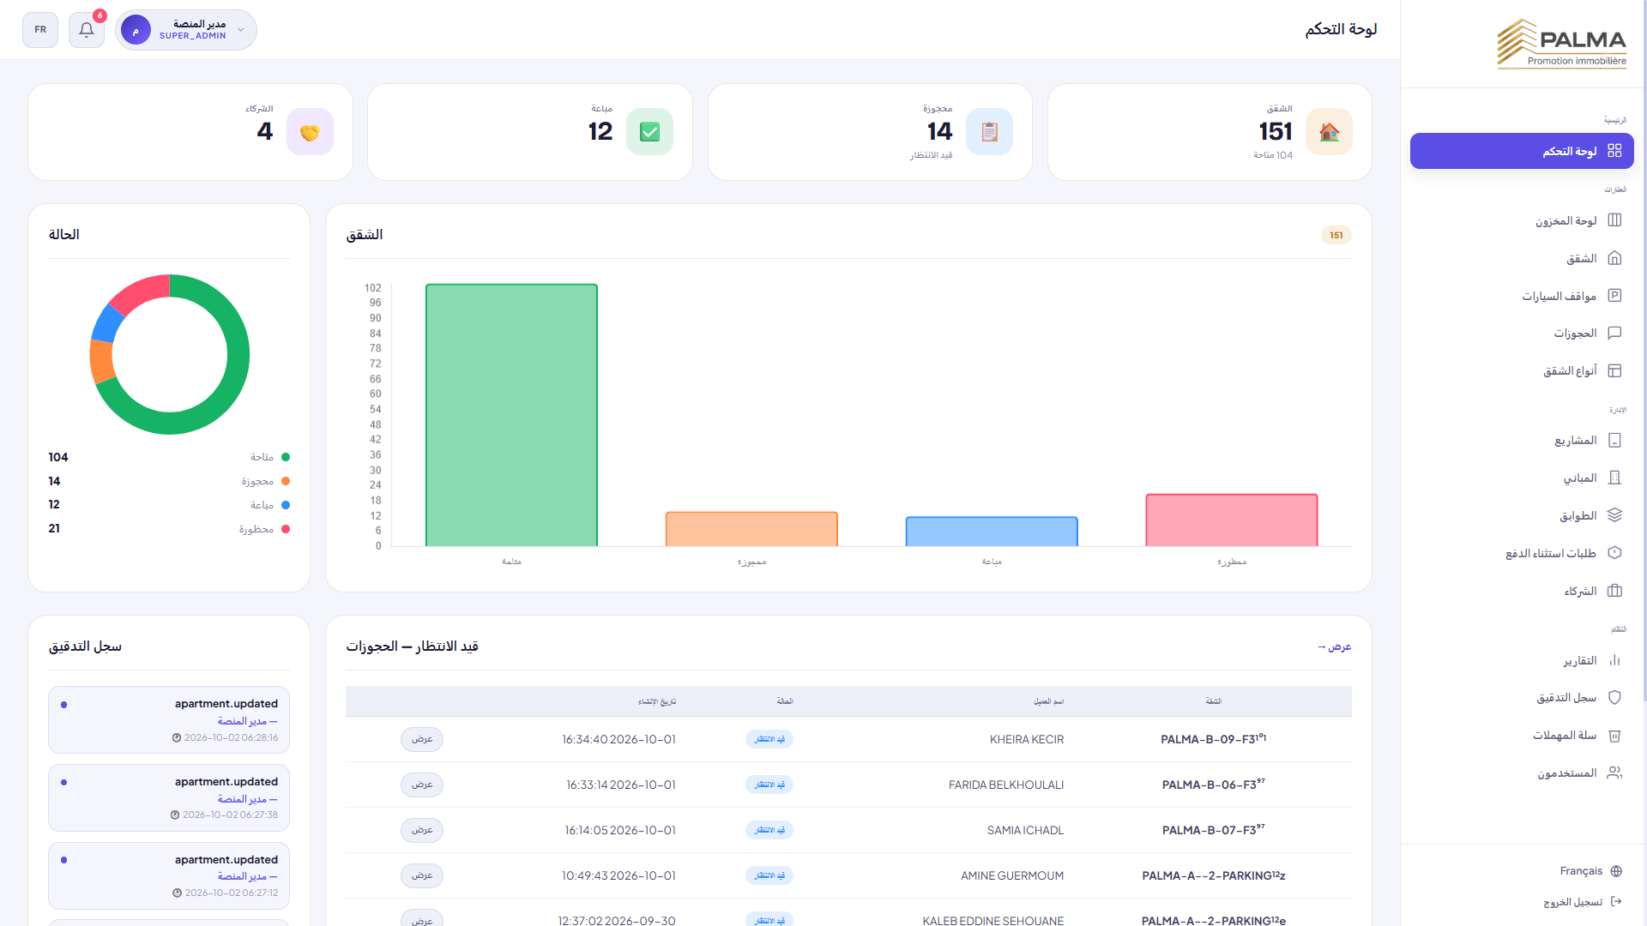Image resolution: width=1647 pixels, height=926 pixels.
Task: Open first apartment.updated audit log entry
Action: click(x=169, y=719)
